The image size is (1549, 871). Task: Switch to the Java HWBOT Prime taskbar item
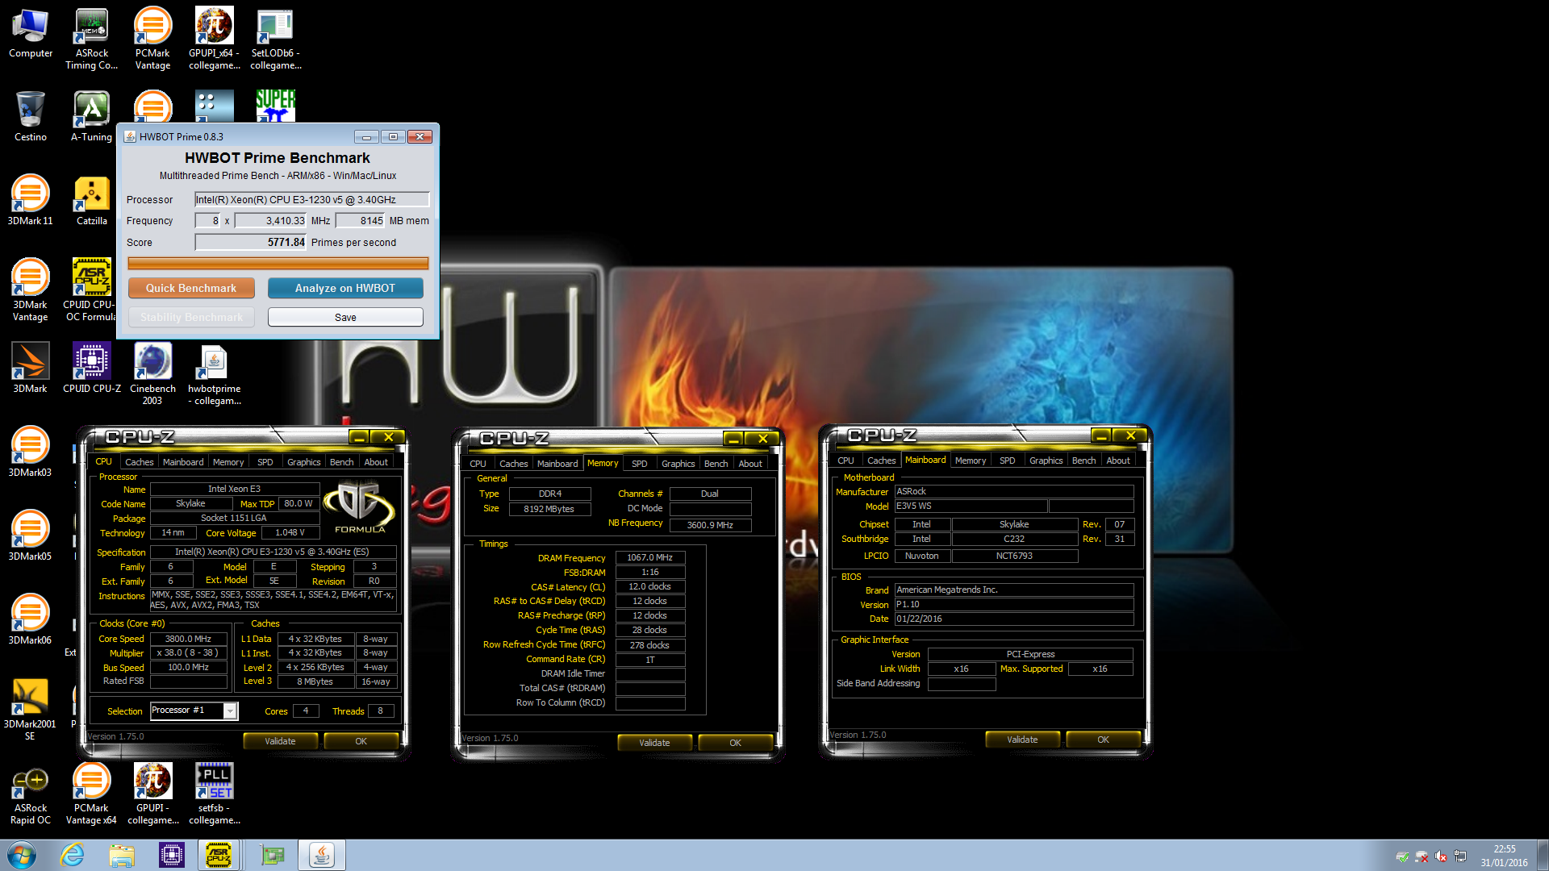pos(322,855)
